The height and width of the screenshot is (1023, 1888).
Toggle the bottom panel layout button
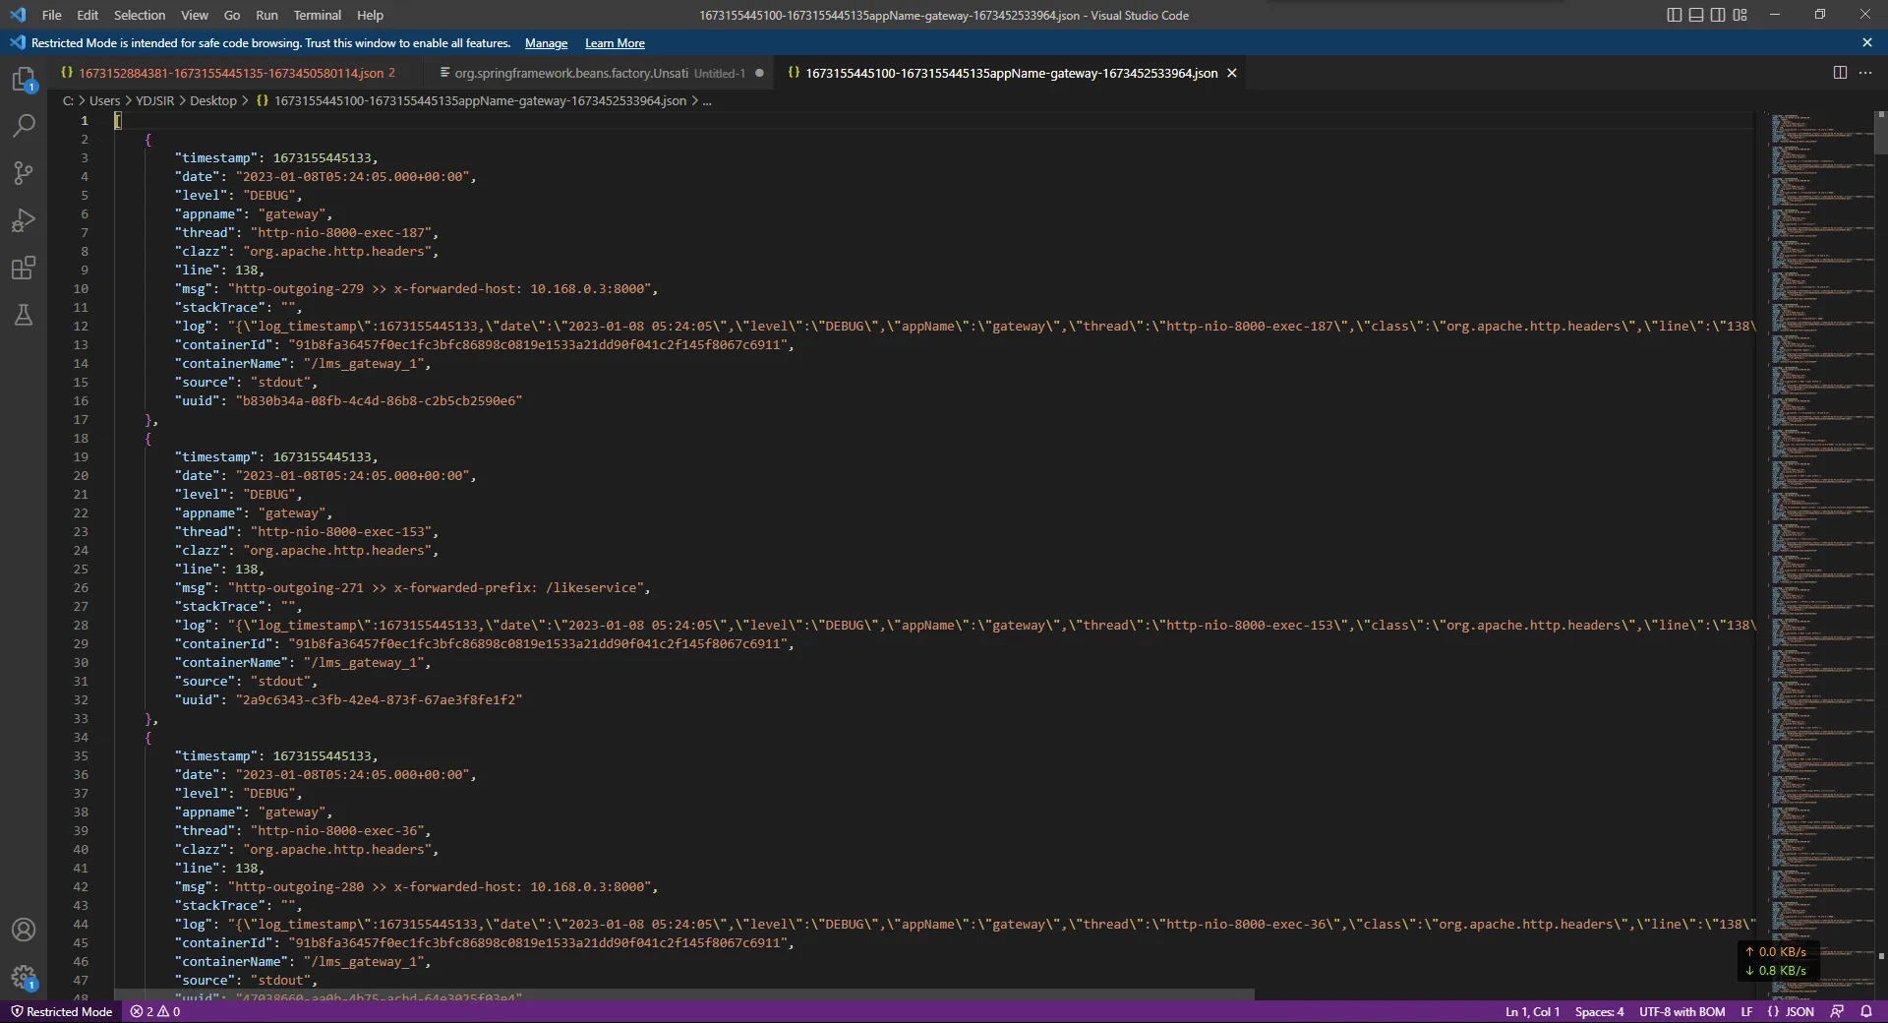tap(1696, 15)
